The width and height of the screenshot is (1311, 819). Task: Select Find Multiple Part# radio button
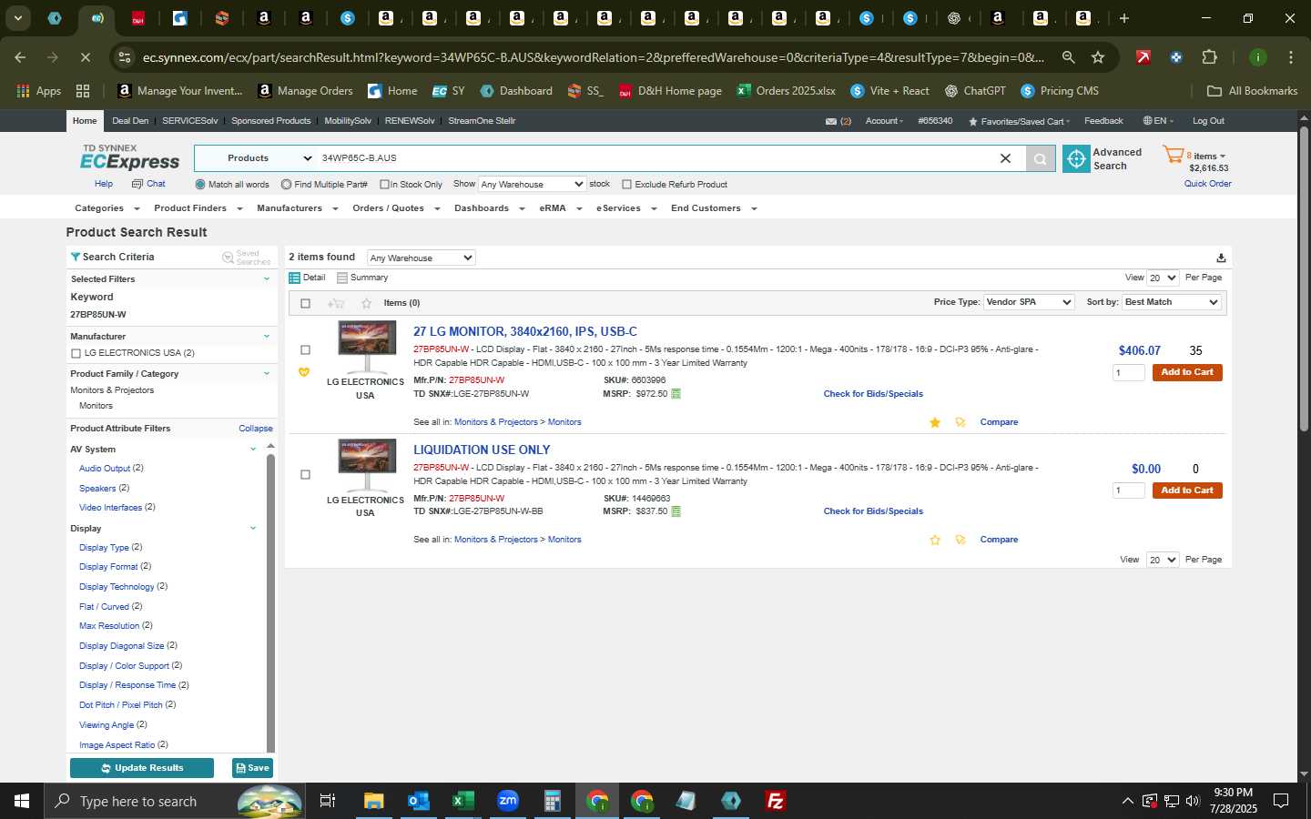[286, 184]
